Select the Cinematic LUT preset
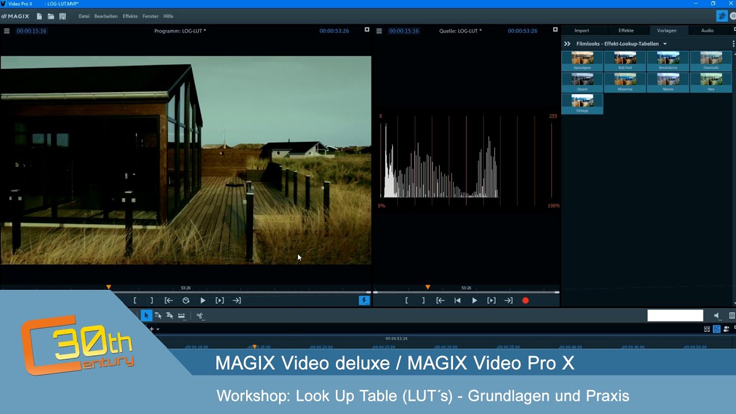The width and height of the screenshot is (736, 414). [711, 61]
